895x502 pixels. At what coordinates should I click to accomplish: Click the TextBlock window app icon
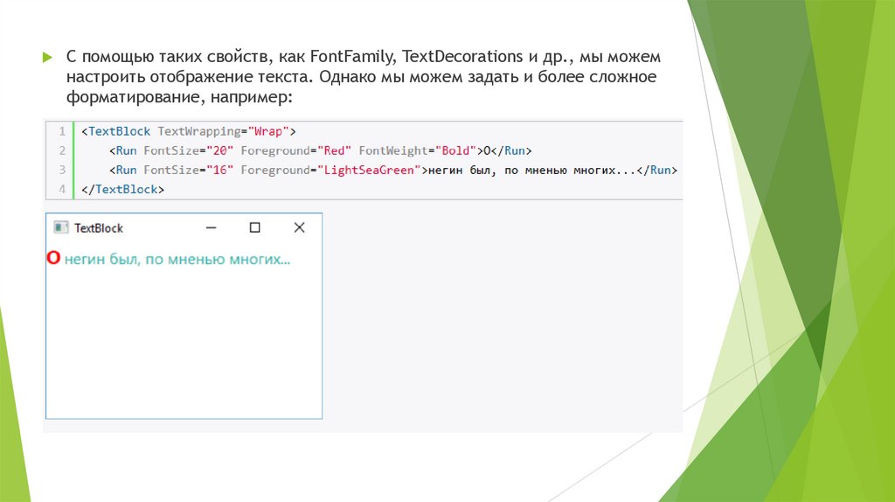pyautogui.click(x=60, y=227)
